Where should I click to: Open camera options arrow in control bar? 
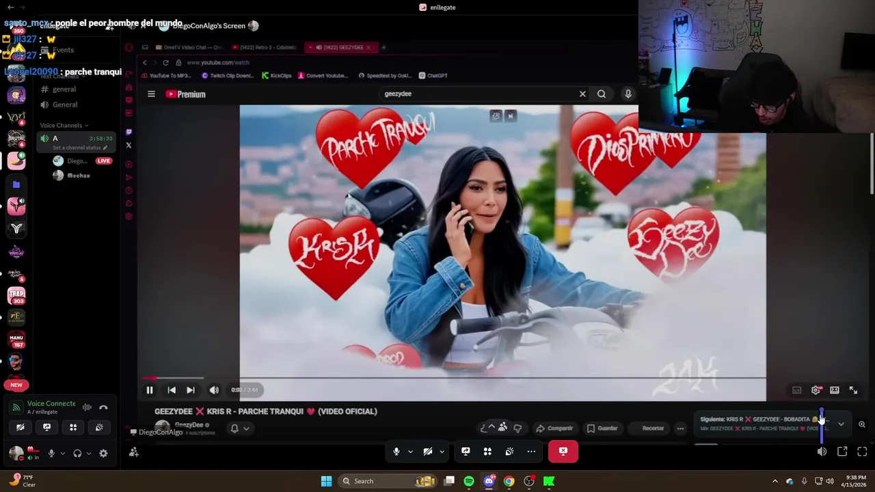[442, 451]
